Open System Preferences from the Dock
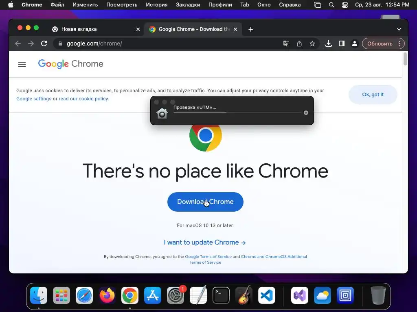This screenshot has height=312, width=417. [x=176, y=295]
